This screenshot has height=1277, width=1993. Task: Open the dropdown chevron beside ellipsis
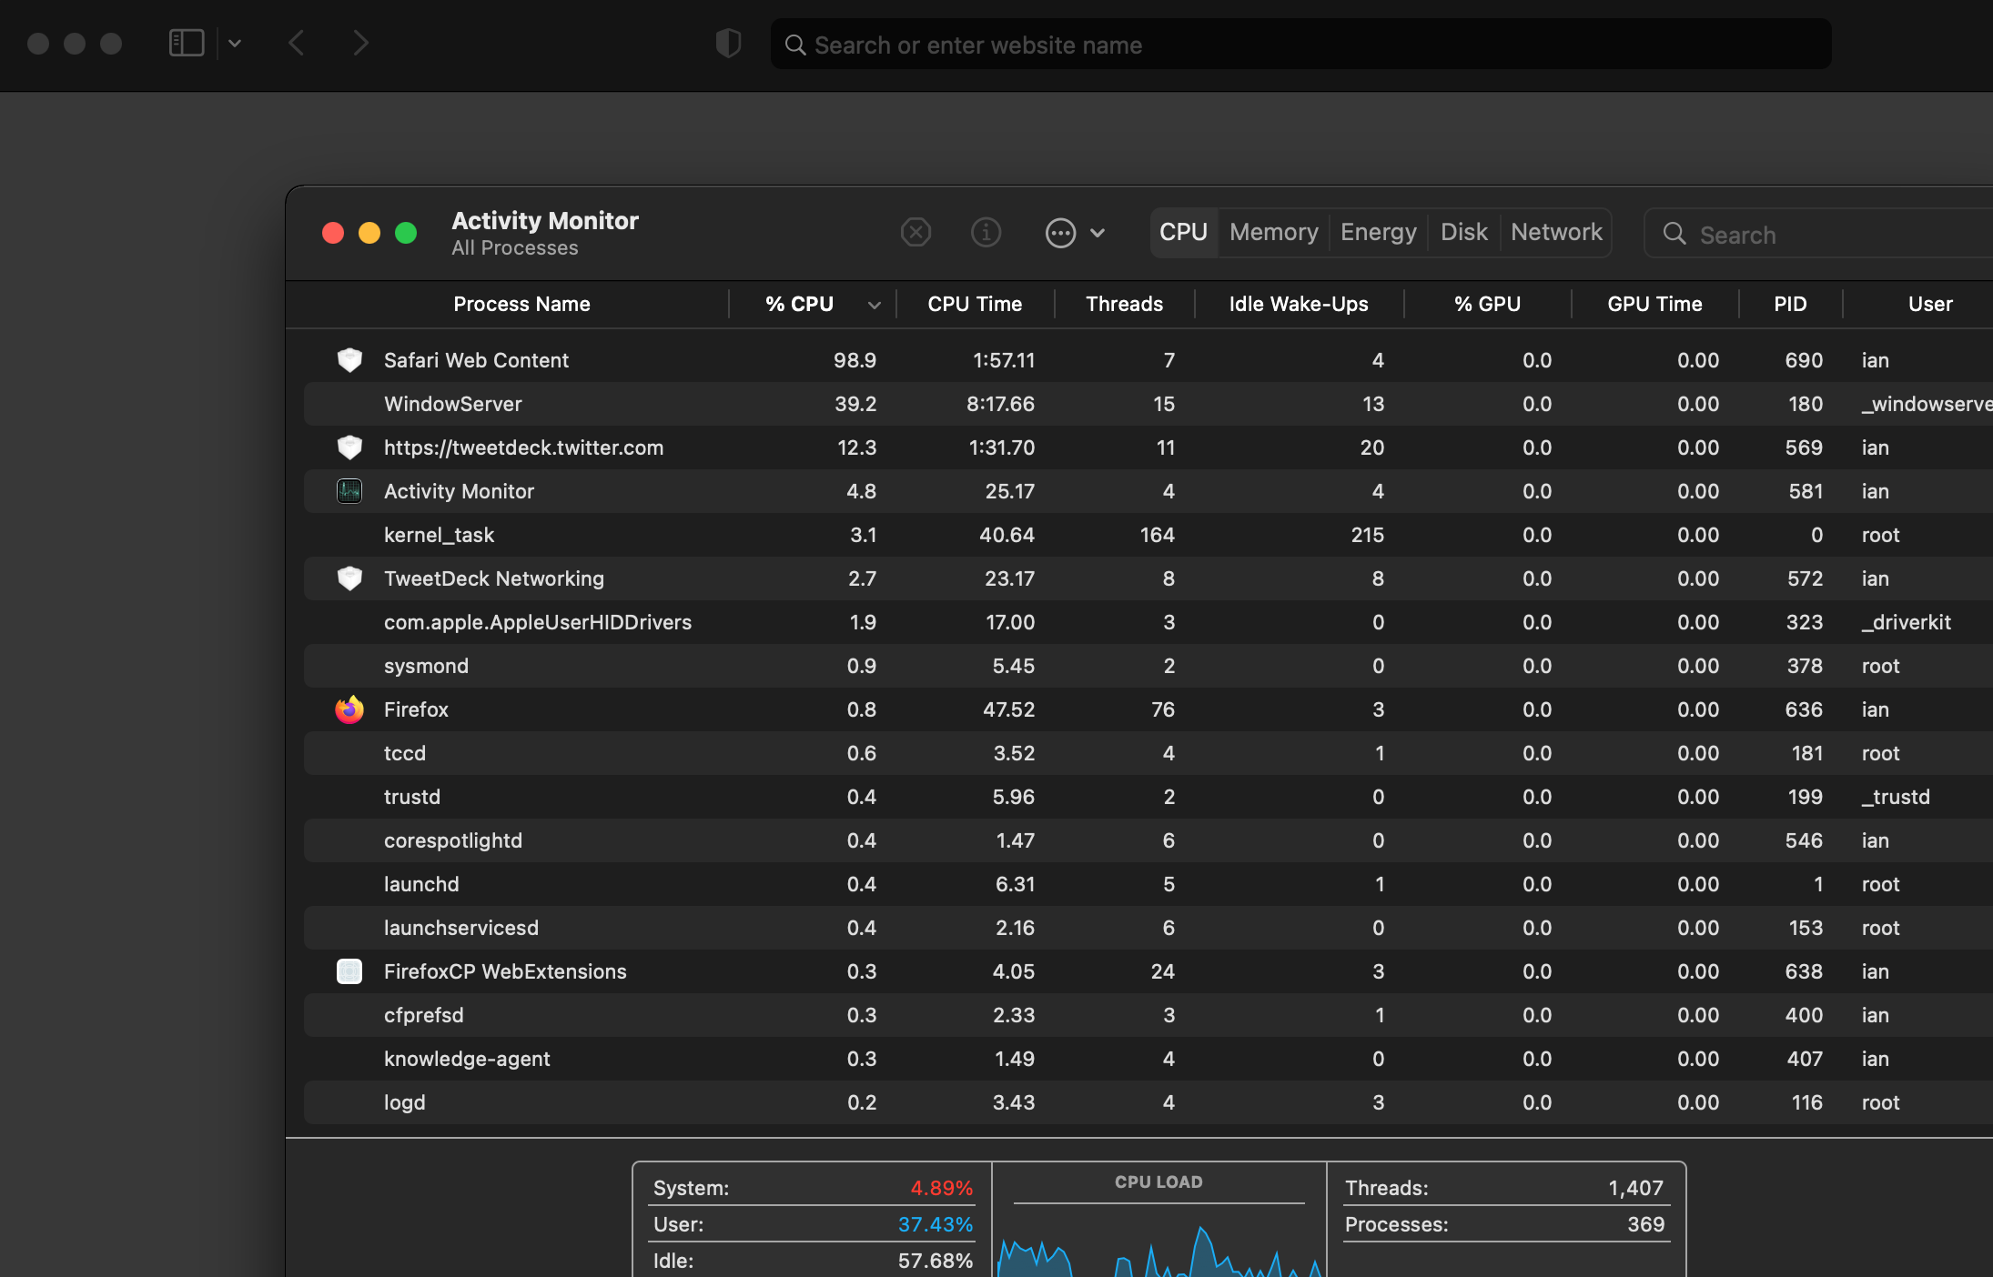click(1098, 233)
